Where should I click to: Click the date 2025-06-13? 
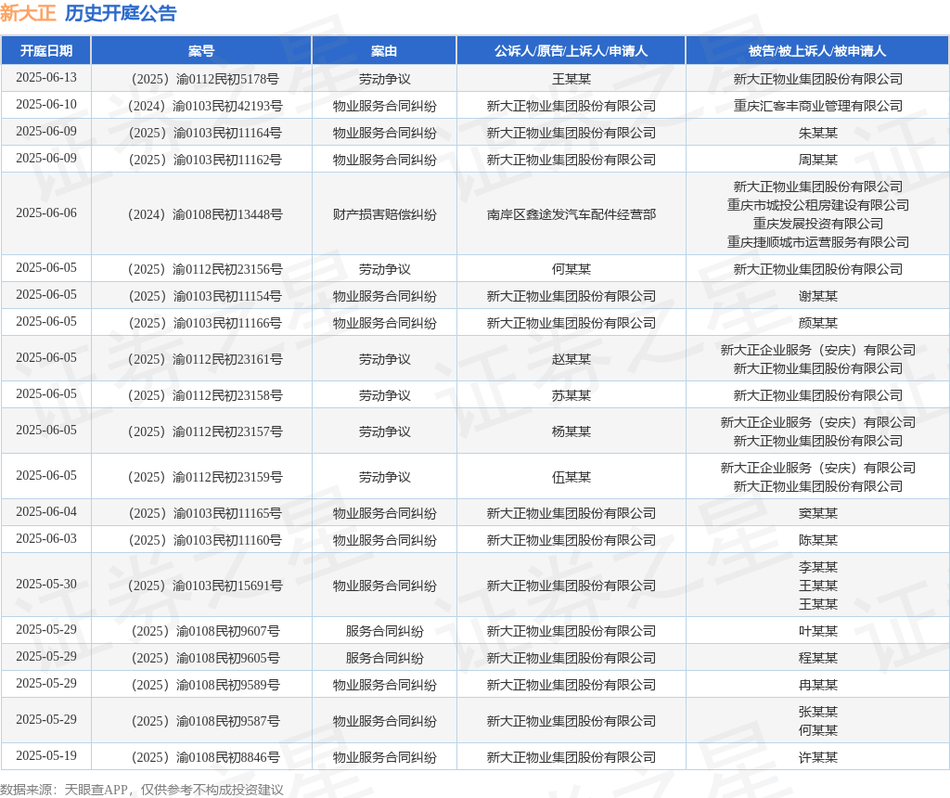point(46,78)
